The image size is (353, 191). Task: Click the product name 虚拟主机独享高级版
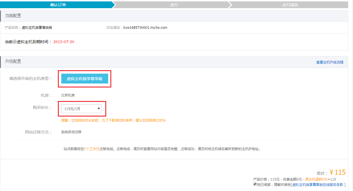(x=37, y=28)
